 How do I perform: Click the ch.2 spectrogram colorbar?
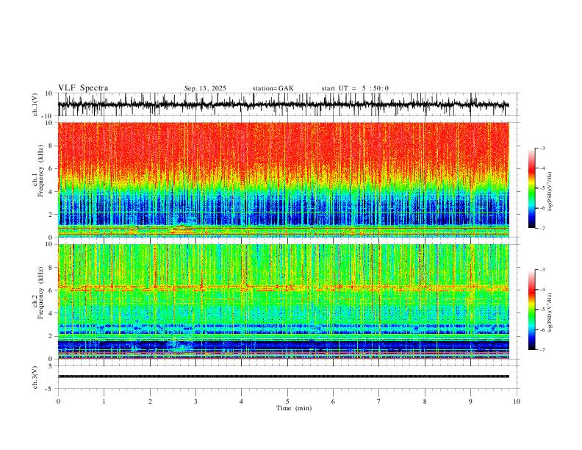[x=531, y=310]
